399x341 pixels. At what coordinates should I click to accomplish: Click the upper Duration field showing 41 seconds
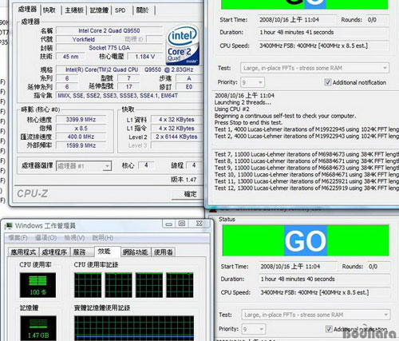323,32
